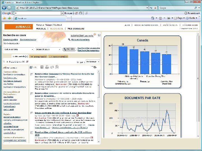The height and width of the screenshot is (151, 202).
Task: Refine by guy hachey under Personnalités
Action: point(8,97)
